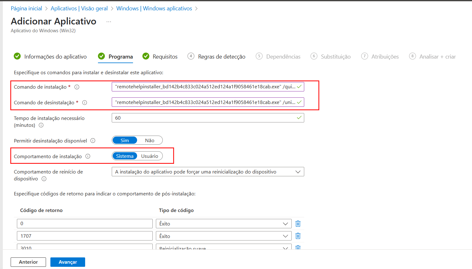Open Tipo de código dropdown for code 0
472x269 pixels.
(224, 224)
